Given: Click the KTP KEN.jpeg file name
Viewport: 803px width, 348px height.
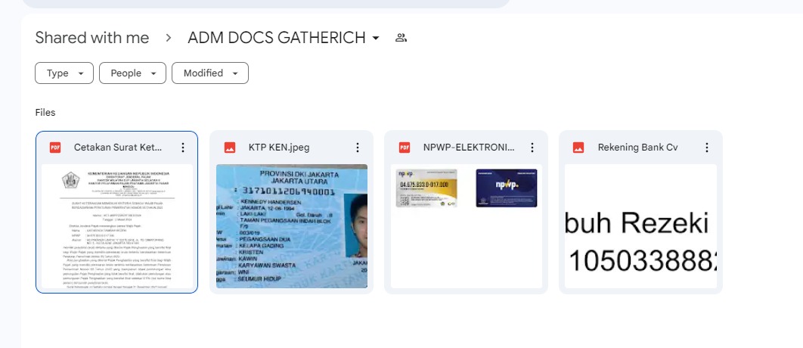Looking at the screenshot, I should 279,148.
